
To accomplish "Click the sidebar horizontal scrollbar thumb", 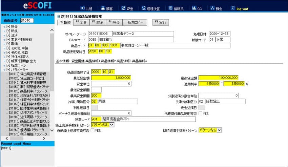I will click(x=17, y=138).
